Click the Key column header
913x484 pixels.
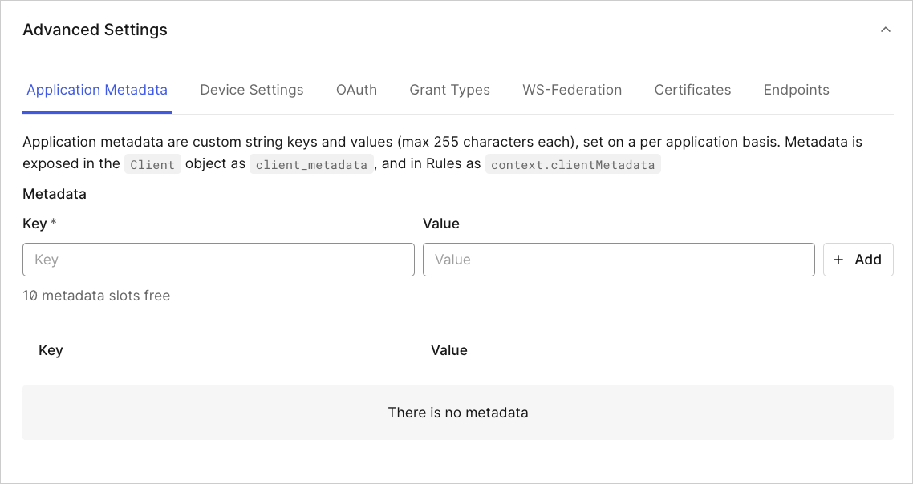tap(51, 350)
